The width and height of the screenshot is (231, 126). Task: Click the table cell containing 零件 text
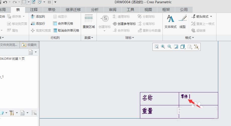click(198, 99)
